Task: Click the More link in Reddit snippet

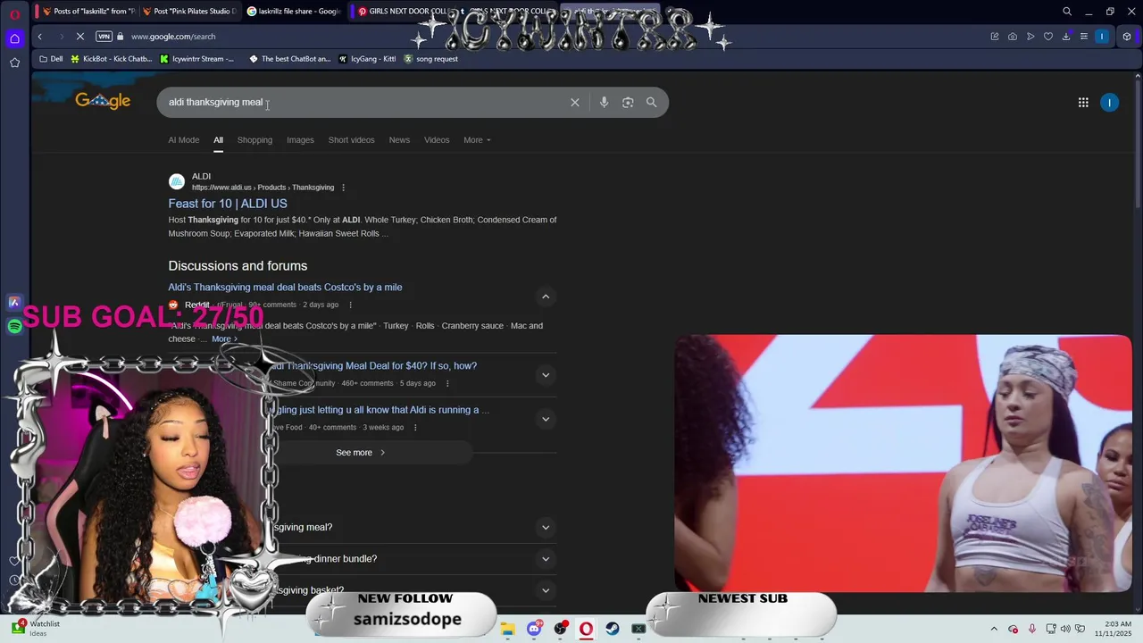Action: pos(224,339)
